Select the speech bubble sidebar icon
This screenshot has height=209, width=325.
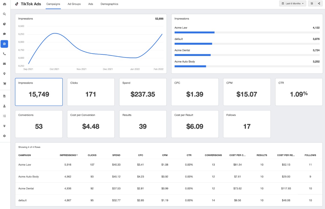pos(4,34)
